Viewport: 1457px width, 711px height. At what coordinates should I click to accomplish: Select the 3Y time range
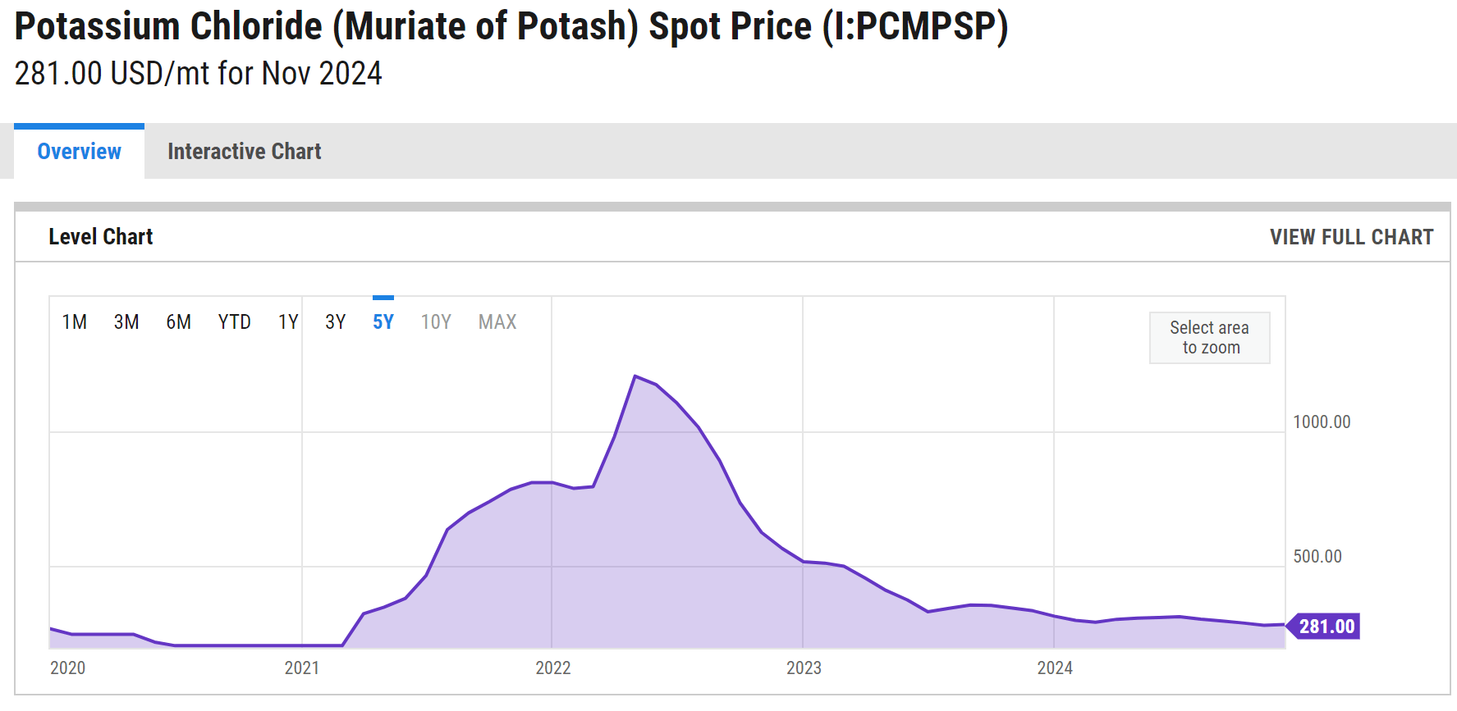click(x=336, y=321)
